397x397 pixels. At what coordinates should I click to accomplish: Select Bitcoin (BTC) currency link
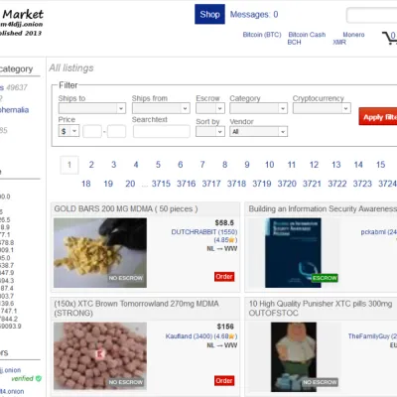pyautogui.click(x=262, y=35)
